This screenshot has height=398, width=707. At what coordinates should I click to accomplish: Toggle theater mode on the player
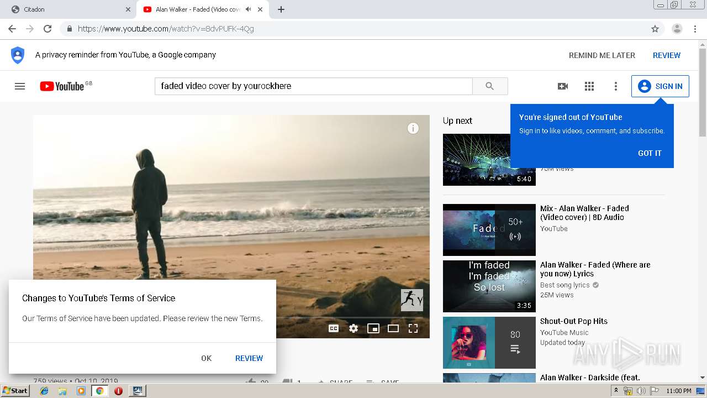click(x=393, y=328)
